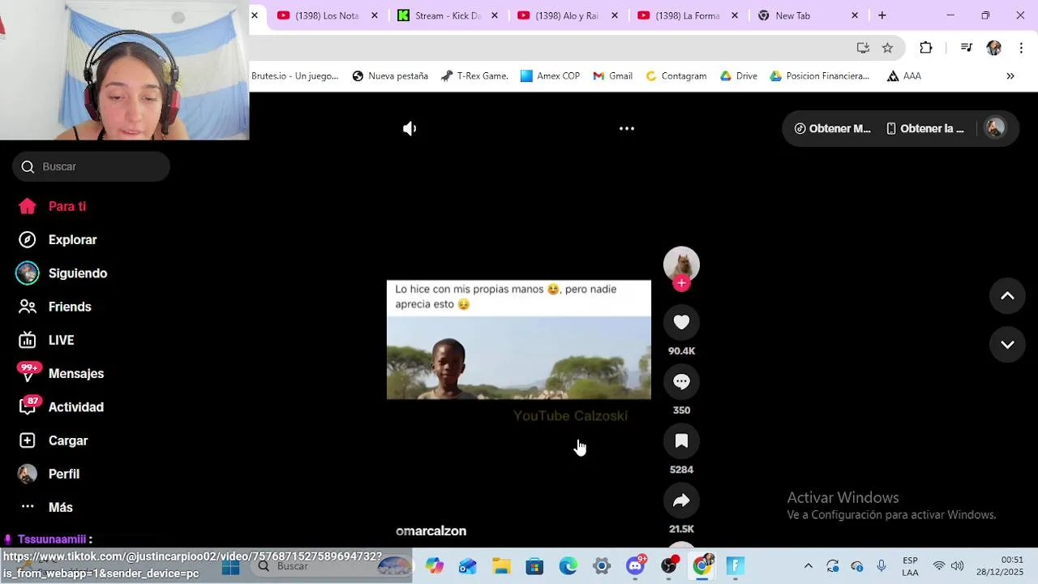Open the media controls icon in Chrome
Viewport: 1038px width, 584px height.
[x=966, y=48]
